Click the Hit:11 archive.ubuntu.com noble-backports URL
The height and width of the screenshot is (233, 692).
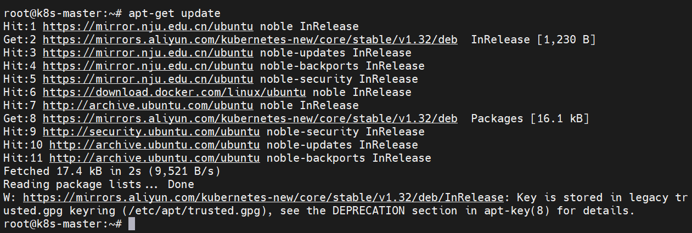[x=154, y=158]
